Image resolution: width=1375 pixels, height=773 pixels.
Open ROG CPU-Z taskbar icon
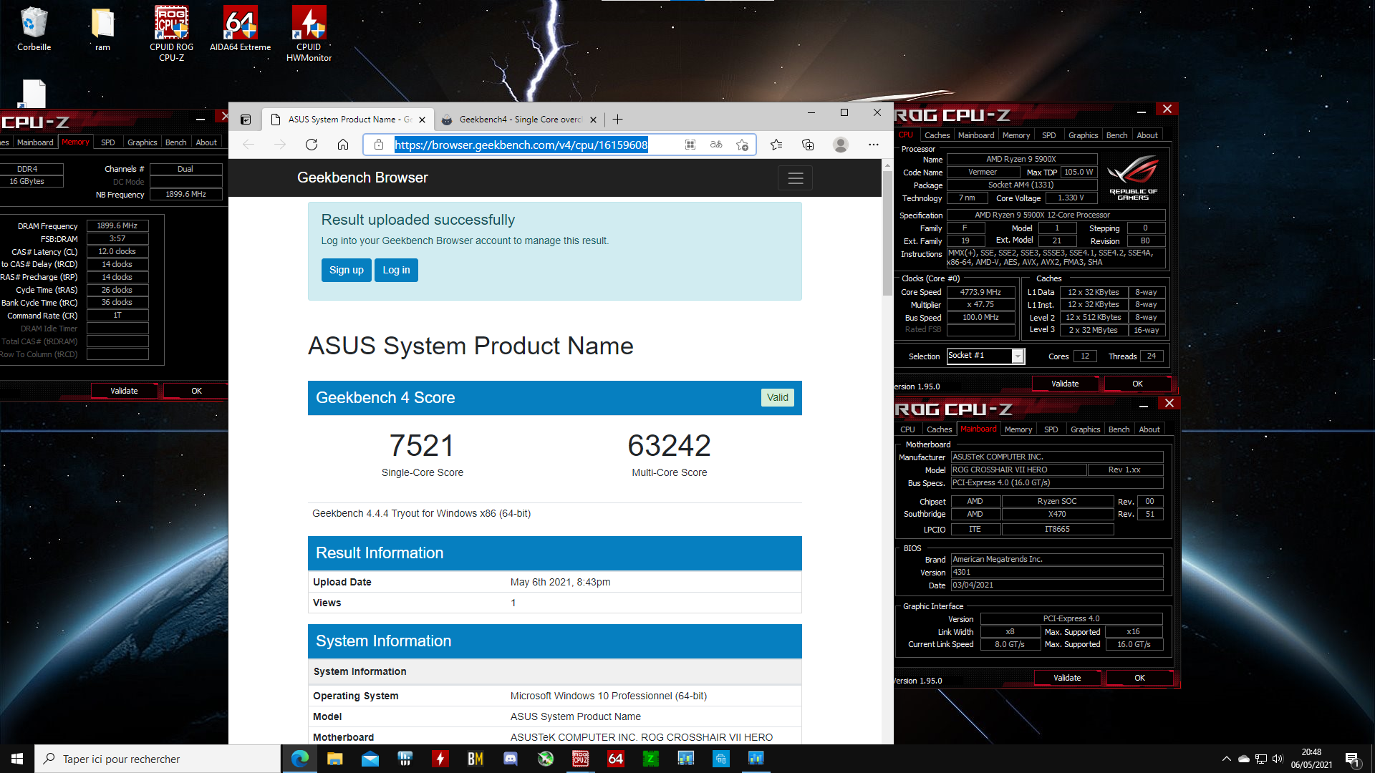(581, 759)
